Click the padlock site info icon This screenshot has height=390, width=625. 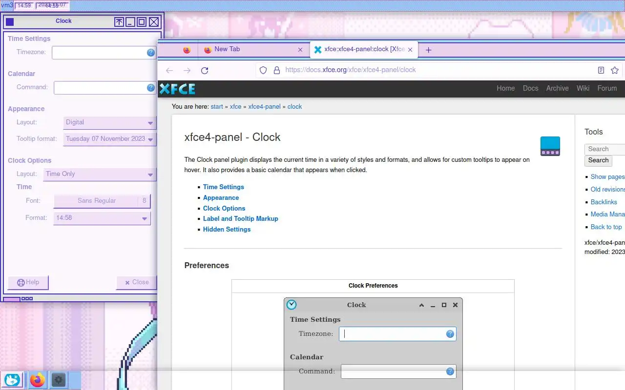[x=276, y=70]
